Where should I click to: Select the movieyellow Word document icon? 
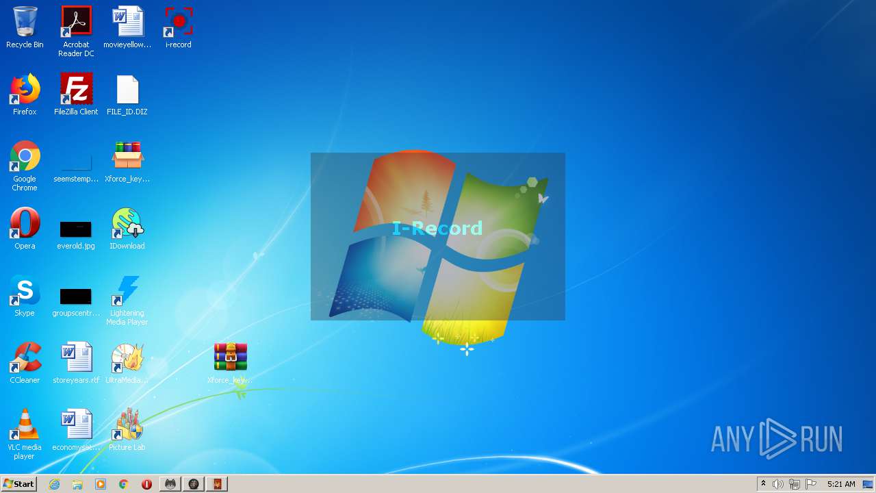(127, 27)
